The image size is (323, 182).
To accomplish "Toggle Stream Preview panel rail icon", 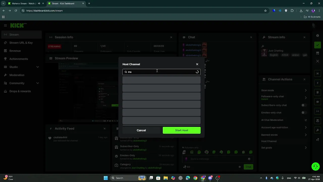I will (x=318, y=74).
